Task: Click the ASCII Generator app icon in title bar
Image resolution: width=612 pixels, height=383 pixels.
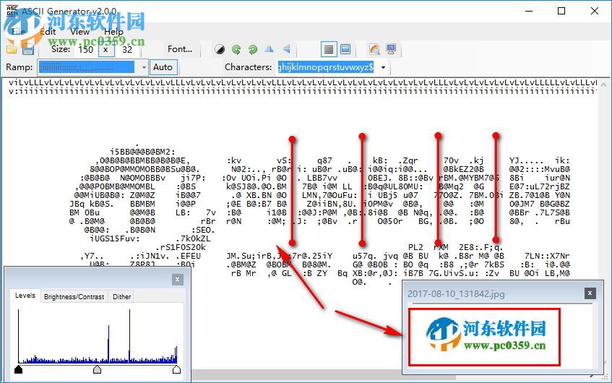Action: coord(12,11)
